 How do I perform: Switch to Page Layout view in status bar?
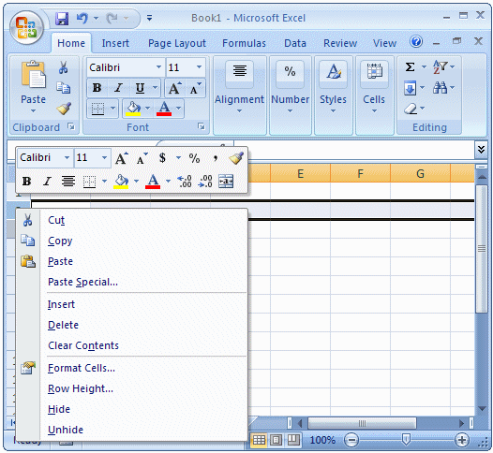[276, 440]
